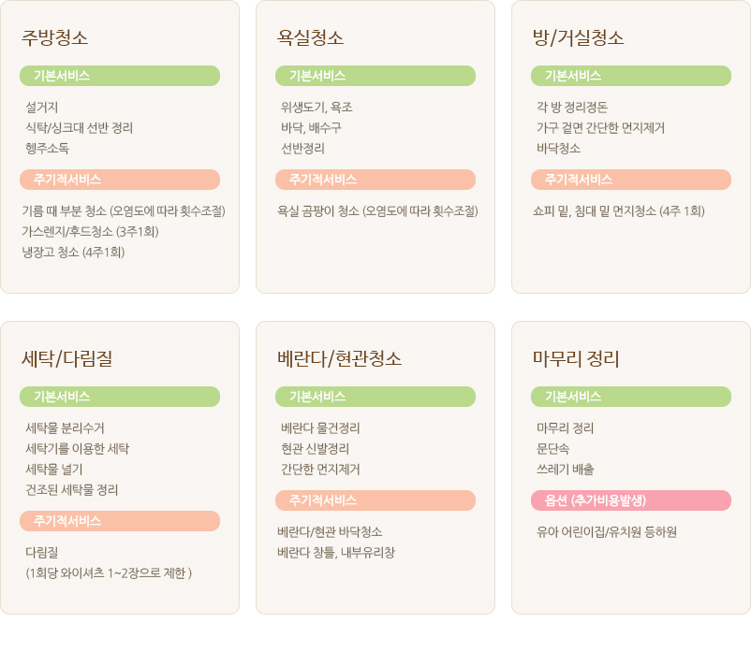Click the 베란다/현관청소 heading
The height and width of the screenshot is (652, 751).
pyautogui.click(x=339, y=359)
